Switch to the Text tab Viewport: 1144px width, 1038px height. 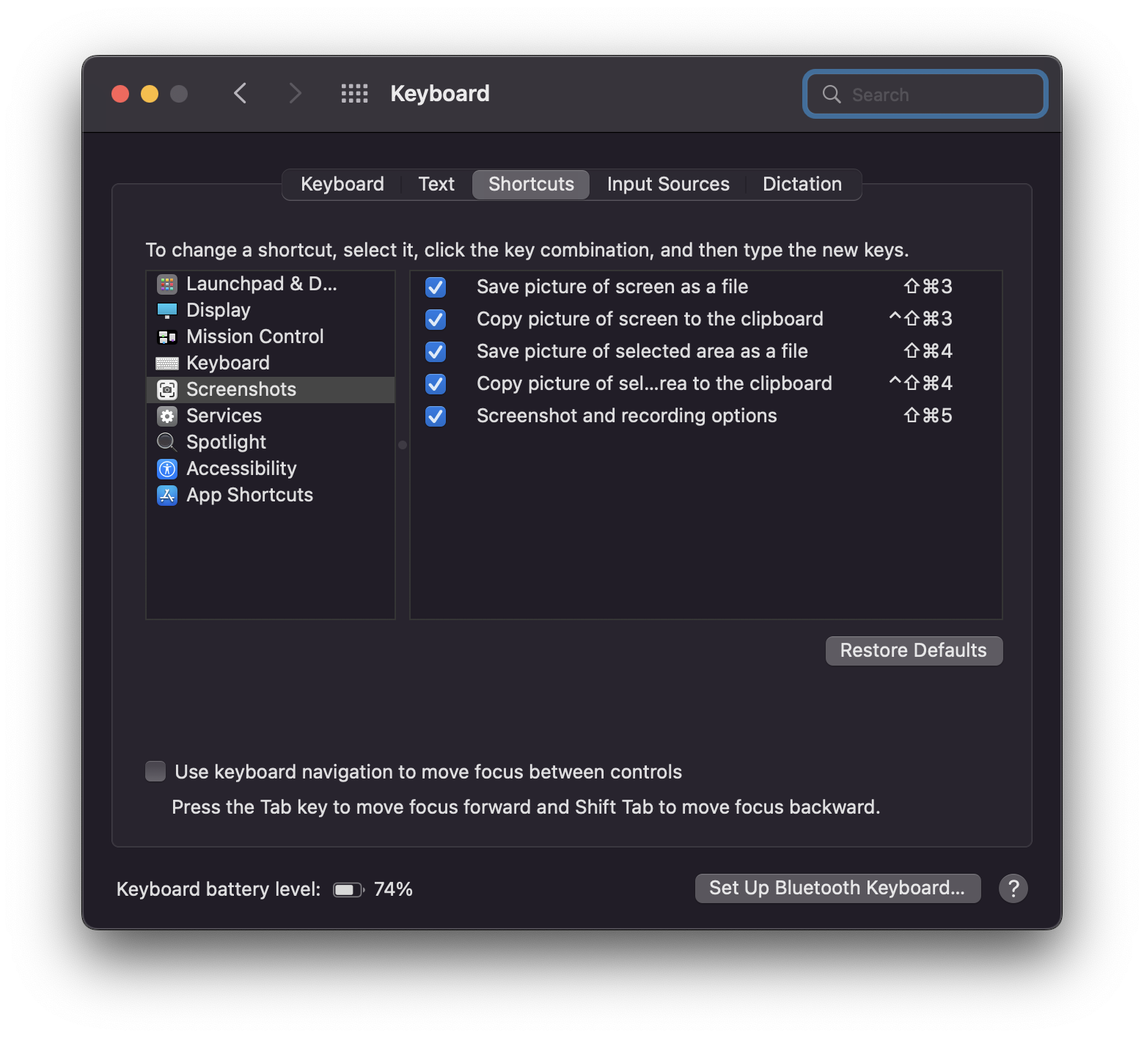pyautogui.click(x=436, y=184)
